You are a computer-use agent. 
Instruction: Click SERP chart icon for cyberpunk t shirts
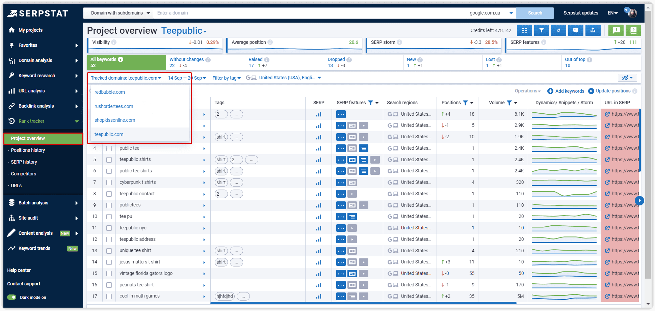318,182
